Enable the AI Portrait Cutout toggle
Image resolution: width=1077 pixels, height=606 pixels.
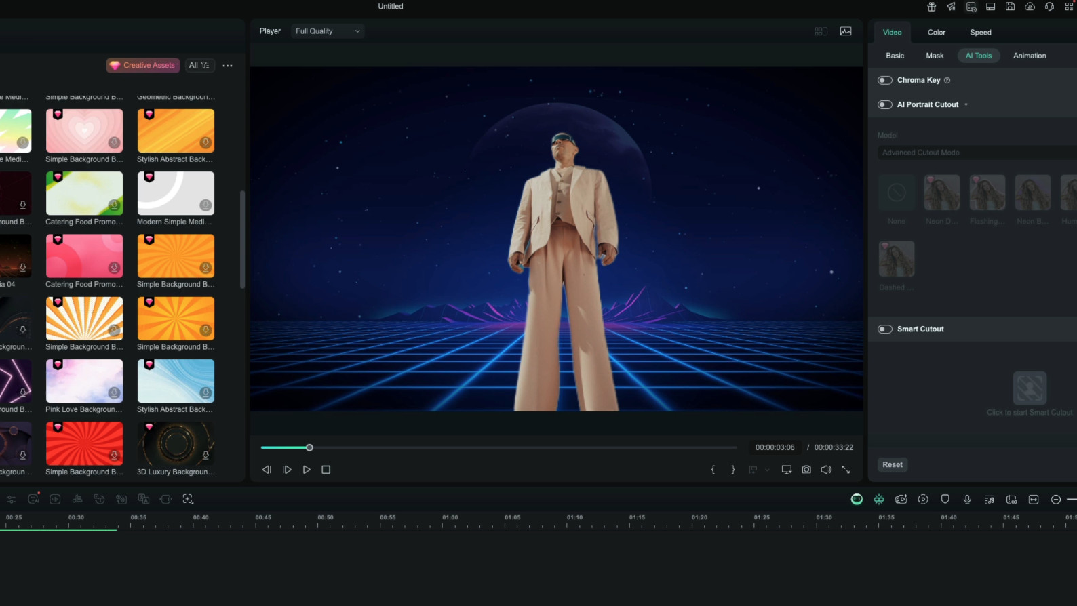point(885,104)
